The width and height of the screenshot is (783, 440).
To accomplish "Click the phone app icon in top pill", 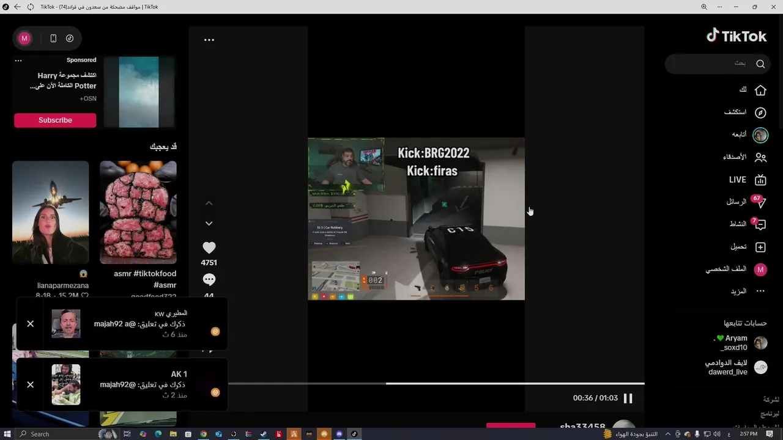I will click(x=53, y=38).
